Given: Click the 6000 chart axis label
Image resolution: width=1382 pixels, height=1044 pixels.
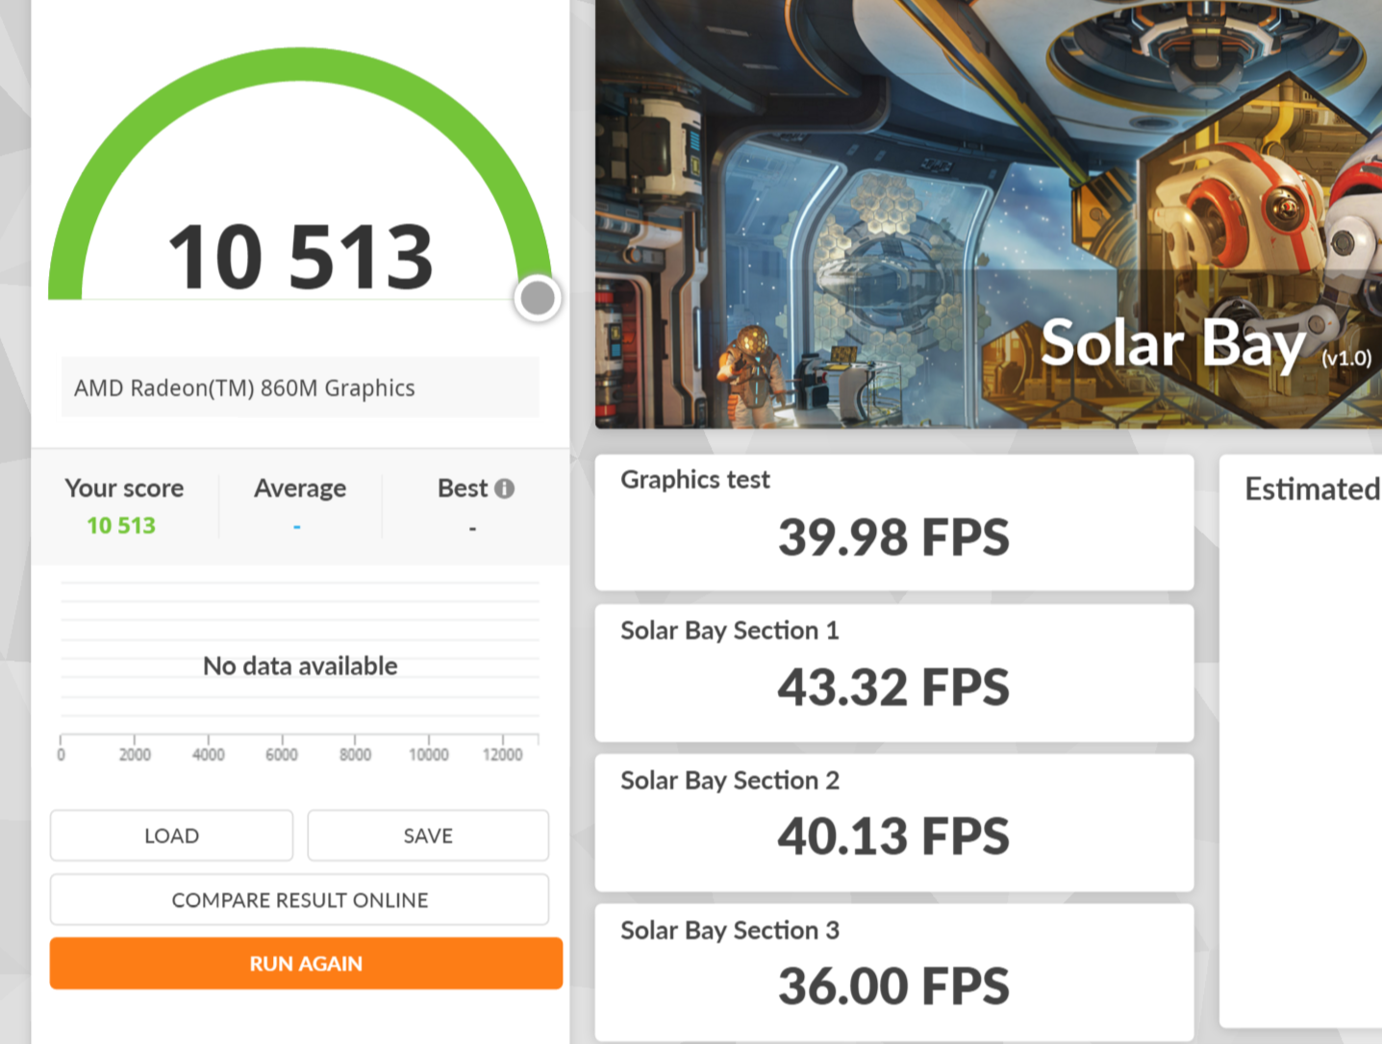Looking at the screenshot, I should (x=282, y=755).
